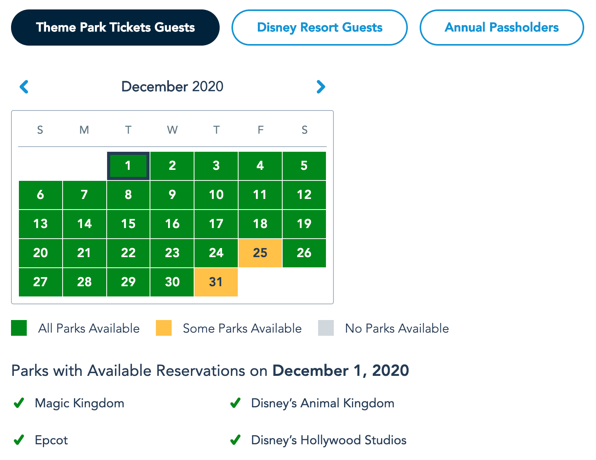Click gray No Parks Available legend swatch
596x460 pixels.
326,328
